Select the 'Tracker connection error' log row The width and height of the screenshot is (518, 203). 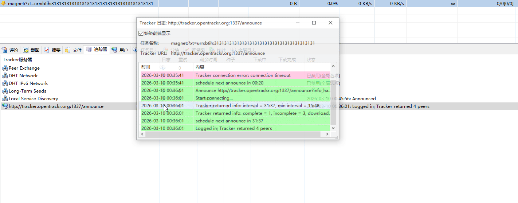(243, 75)
